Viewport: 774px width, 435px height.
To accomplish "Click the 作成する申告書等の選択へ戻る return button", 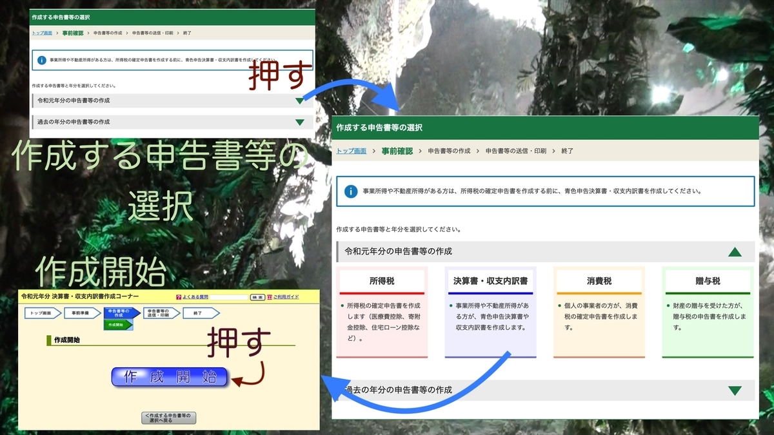I will (x=168, y=418).
